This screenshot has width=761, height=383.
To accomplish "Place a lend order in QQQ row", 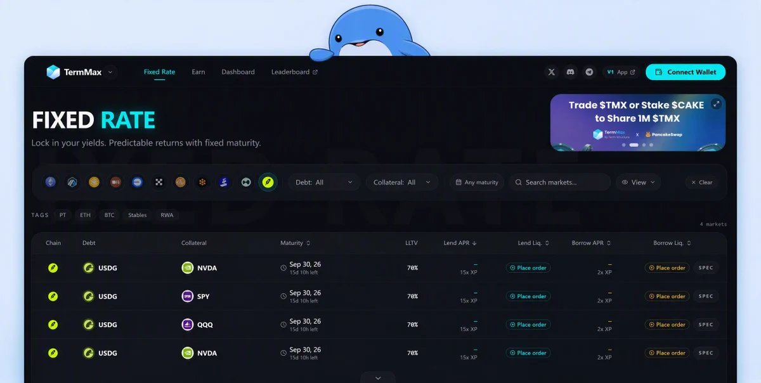I will tap(528, 325).
